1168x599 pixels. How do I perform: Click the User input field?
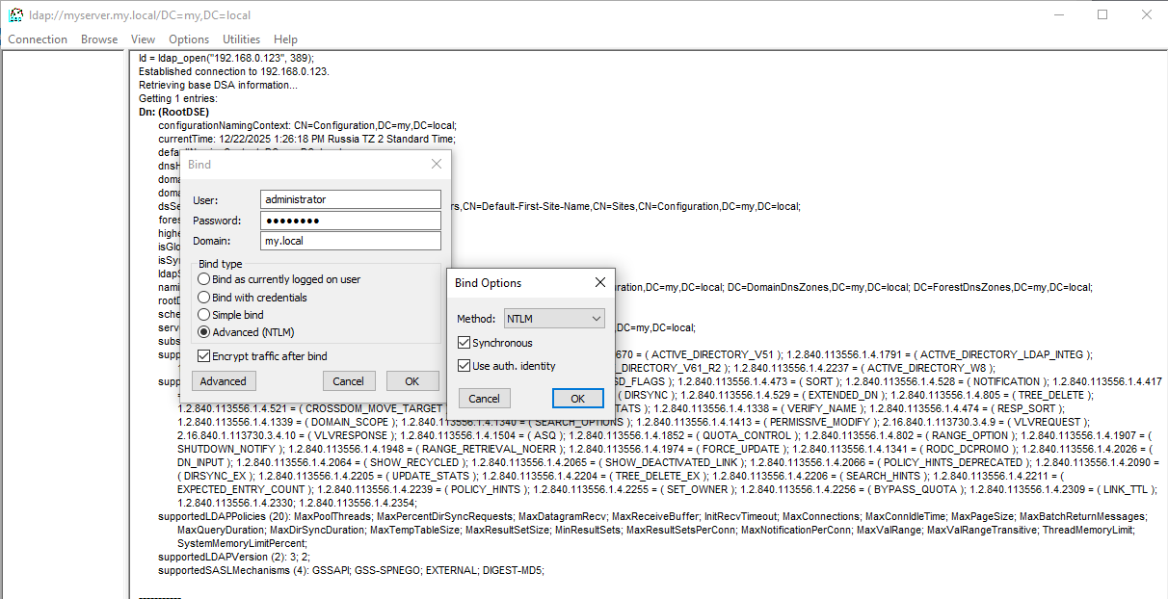point(350,199)
